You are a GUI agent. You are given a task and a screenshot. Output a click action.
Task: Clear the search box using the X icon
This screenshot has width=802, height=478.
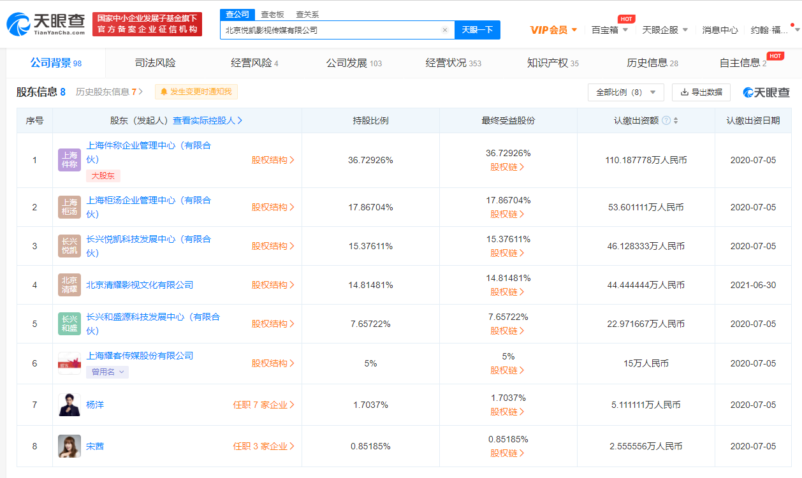[444, 30]
